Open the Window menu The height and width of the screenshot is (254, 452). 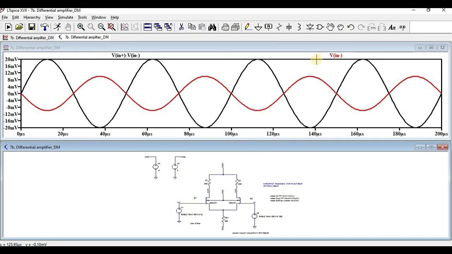point(99,17)
